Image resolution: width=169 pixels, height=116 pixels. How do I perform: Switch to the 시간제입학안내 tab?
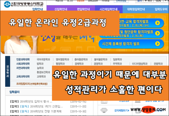point(108,9)
